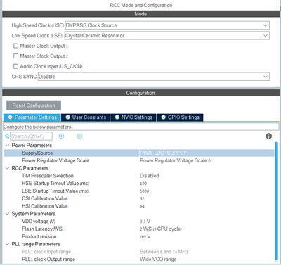Select the SupplySource parameter row
This screenshot has height=268, width=281.
pos(139,153)
